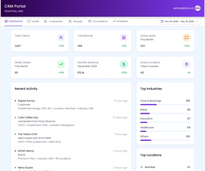This screenshot has height=171, width=205.
Task: Click the Total Clients people icon
Action: click(x=61, y=38)
